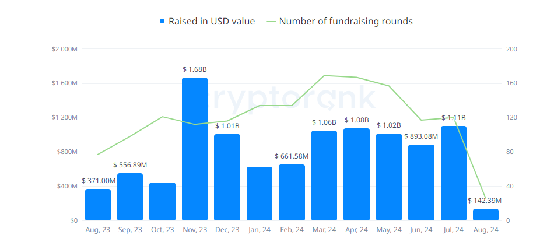Click the Sep, 23 bar of $556.89M
Viewport: 533px width, 245px height.
(x=130, y=197)
